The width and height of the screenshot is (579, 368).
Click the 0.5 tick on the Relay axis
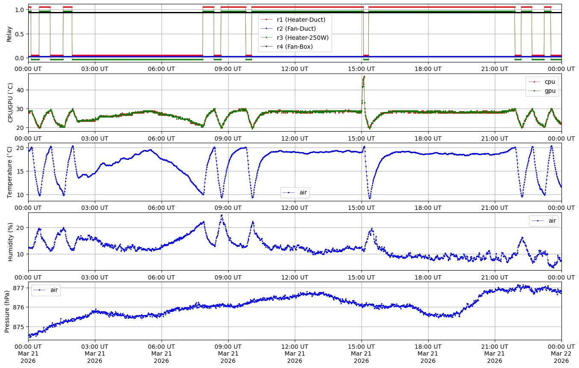(x=20, y=34)
